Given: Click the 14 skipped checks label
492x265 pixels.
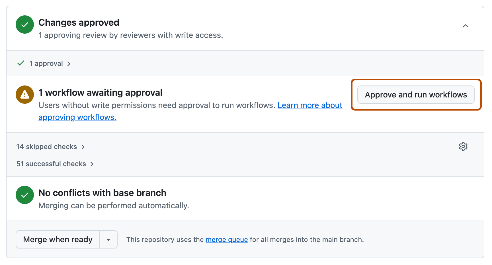Looking at the screenshot, I should (x=46, y=146).
